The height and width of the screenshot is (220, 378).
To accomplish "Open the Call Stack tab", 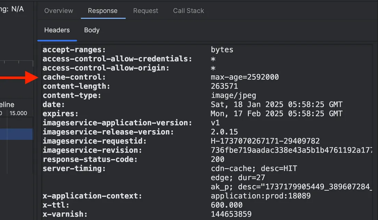I will coord(188,11).
